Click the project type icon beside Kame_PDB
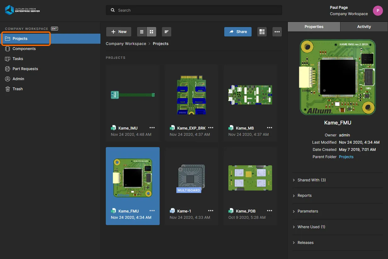Screen dimensions: 388x259 231,211
